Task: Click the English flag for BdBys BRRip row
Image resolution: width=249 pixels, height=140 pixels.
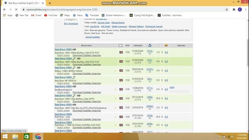Action: 121,70
